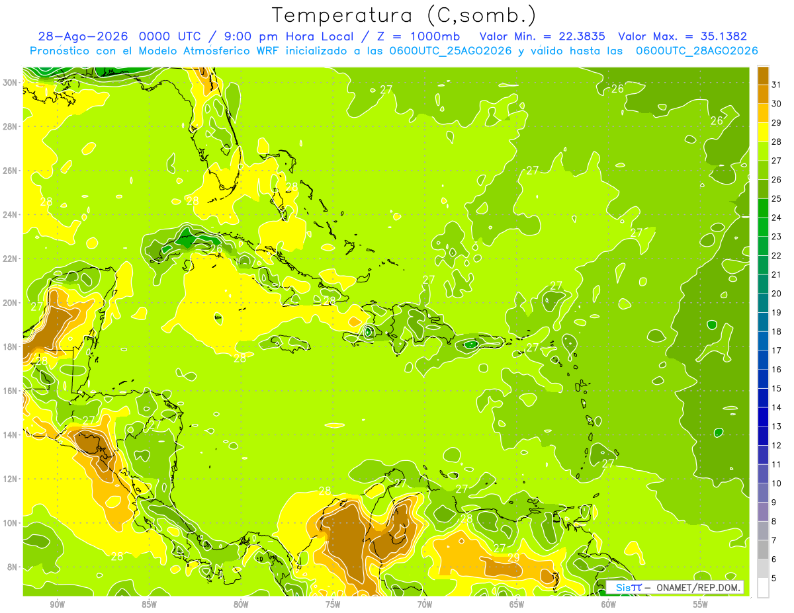Click the '60W' longitude axis label
This screenshot has height=613, width=794.
609,604
